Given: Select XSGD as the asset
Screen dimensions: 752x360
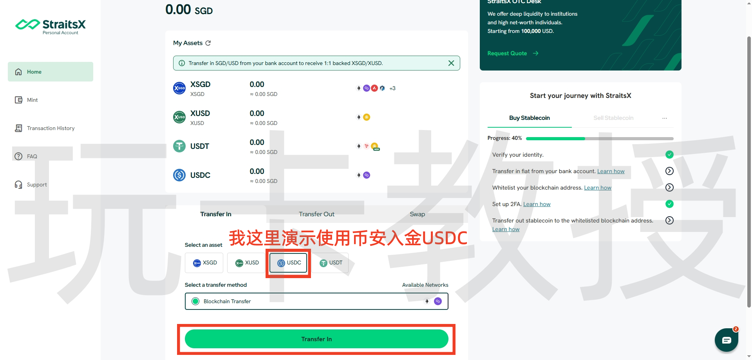Looking at the screenshot, I should [204, 263].
